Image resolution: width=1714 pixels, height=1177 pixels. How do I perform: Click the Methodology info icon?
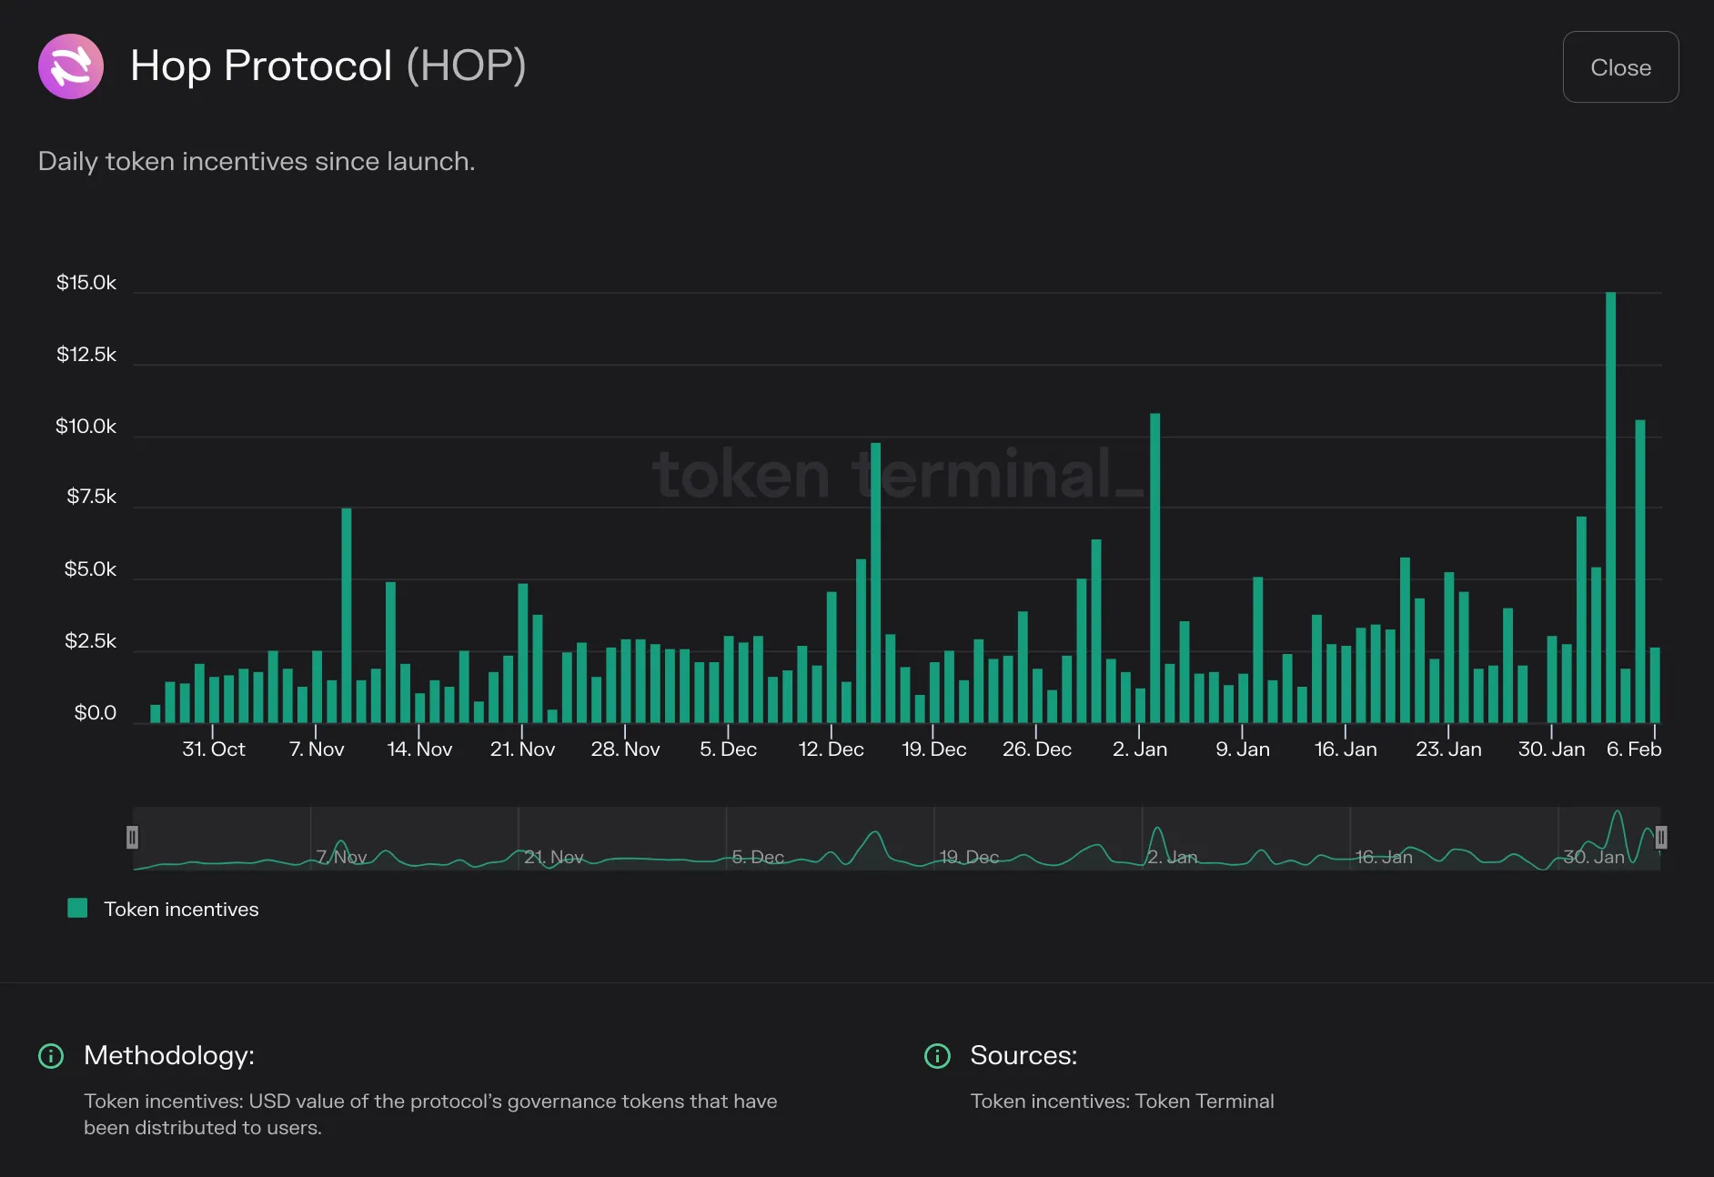[x=51, y=1056]
